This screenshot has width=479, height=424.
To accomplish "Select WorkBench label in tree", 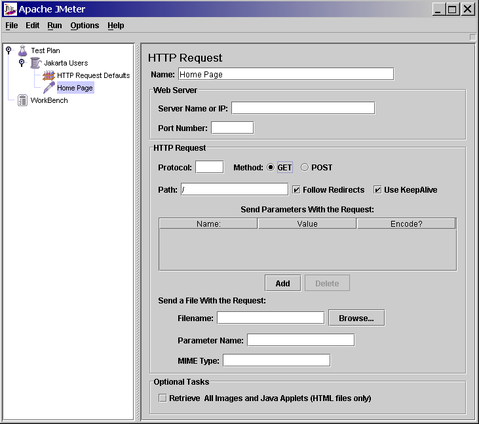I will point(49,100).
